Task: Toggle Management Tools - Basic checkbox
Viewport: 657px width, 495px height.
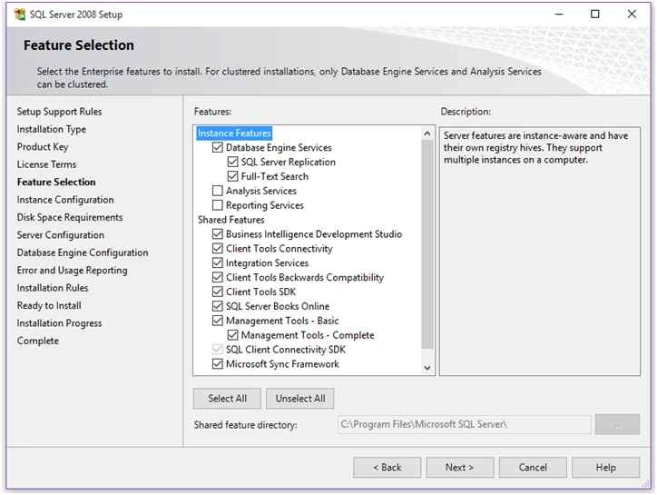Action: pos(218,321)
